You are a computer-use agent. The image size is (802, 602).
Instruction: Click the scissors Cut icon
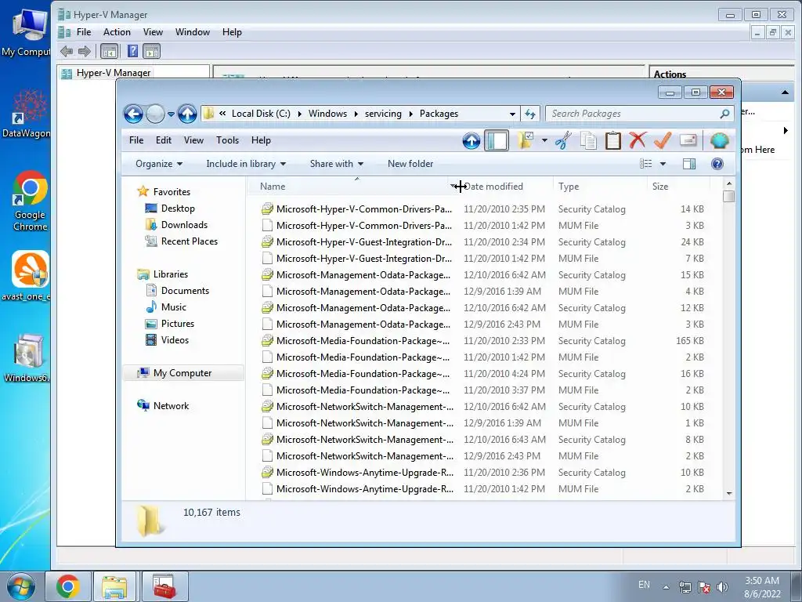(x=563, y=140)
